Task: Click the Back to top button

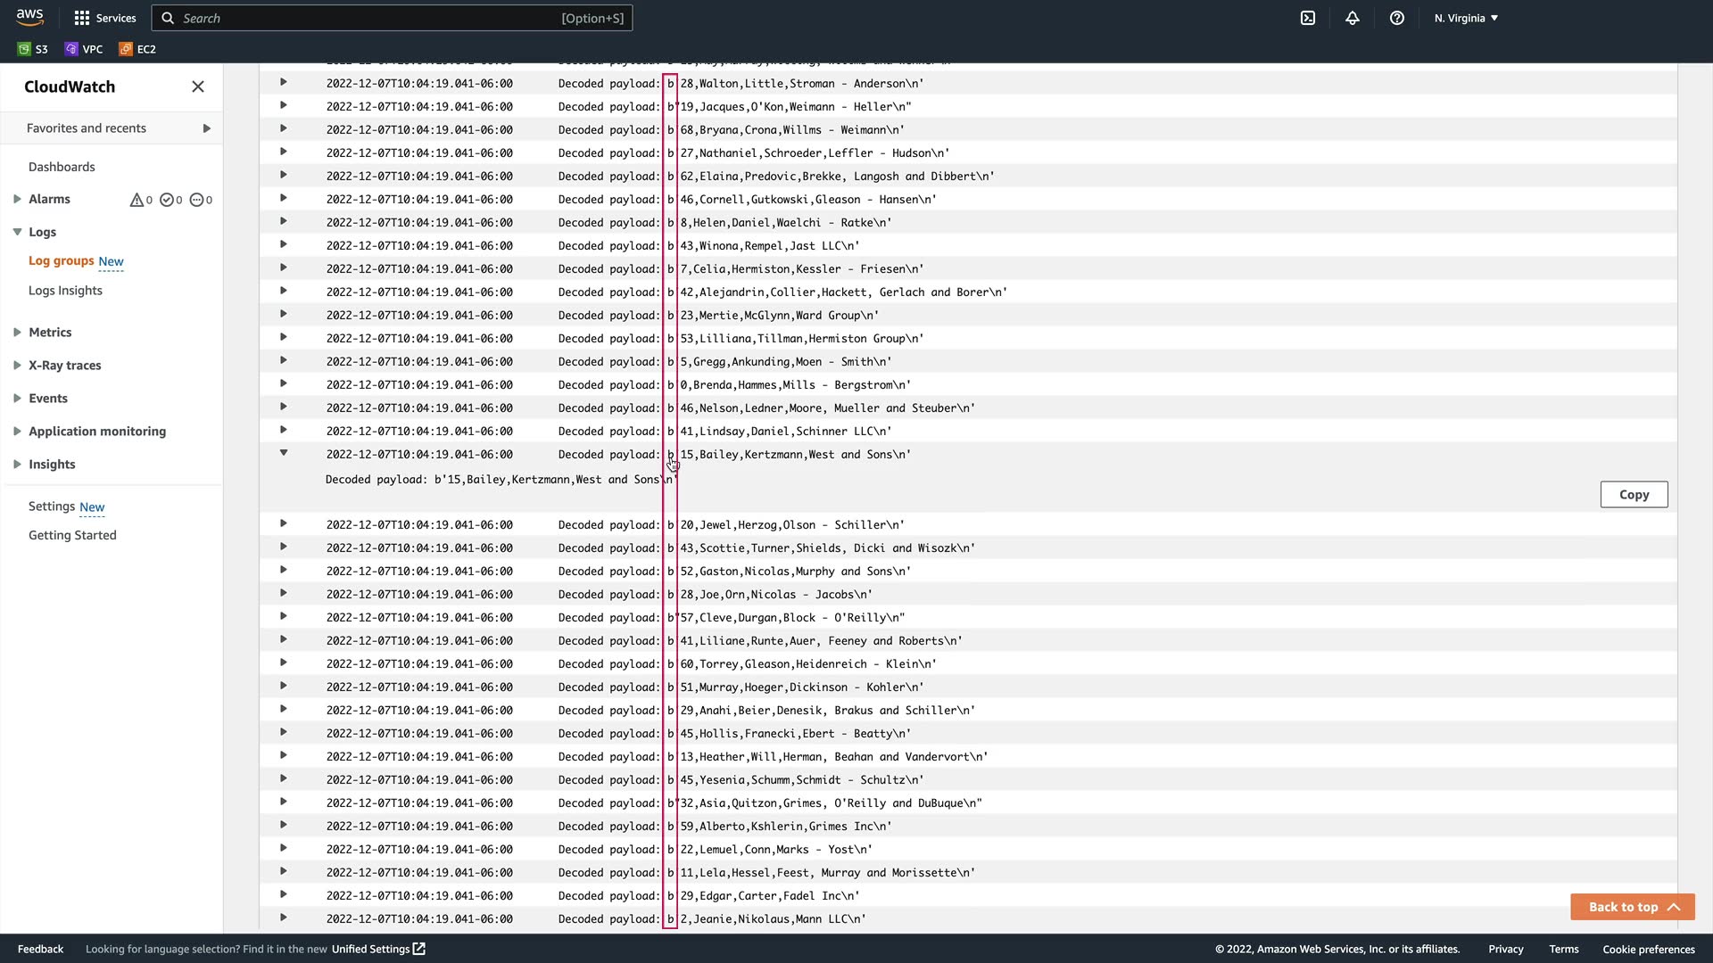Action: point(1632,907)
